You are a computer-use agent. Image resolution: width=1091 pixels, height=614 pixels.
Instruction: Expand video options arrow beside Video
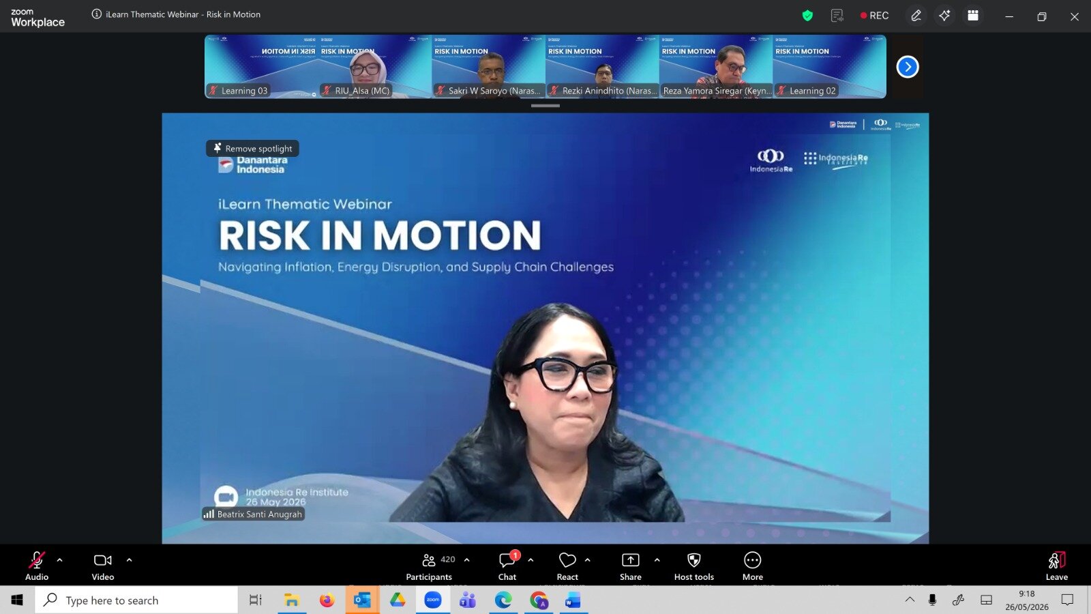pos(130,560)
